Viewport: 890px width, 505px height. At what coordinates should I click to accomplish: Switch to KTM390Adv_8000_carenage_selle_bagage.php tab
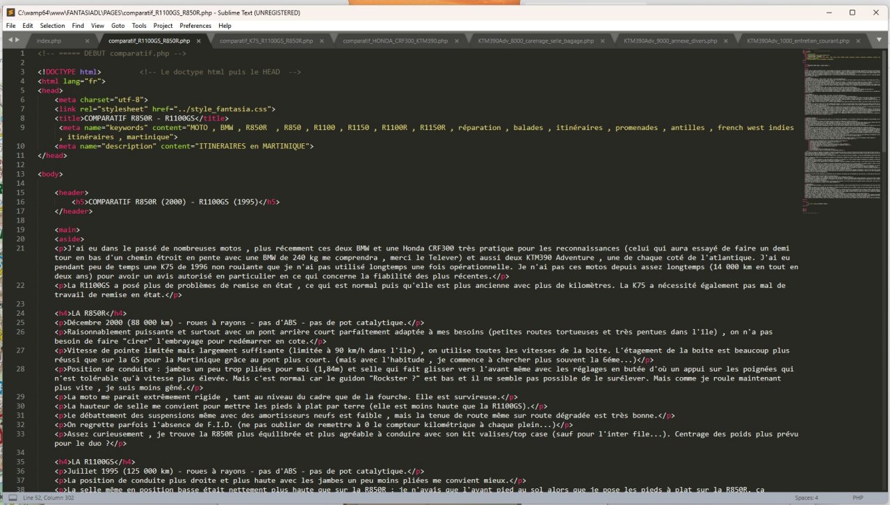535,41
